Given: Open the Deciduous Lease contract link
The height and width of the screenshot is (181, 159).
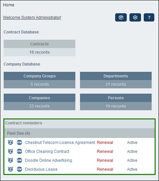Looking at the screenshot, I should coord(41,169).
